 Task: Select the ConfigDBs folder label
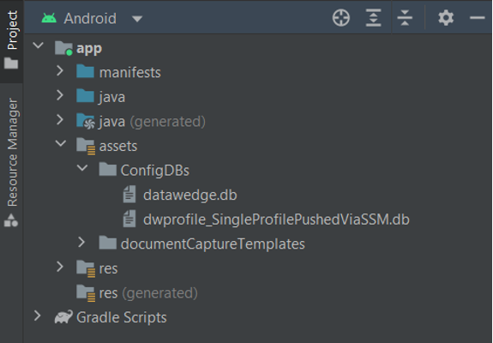tap(155, 171)
